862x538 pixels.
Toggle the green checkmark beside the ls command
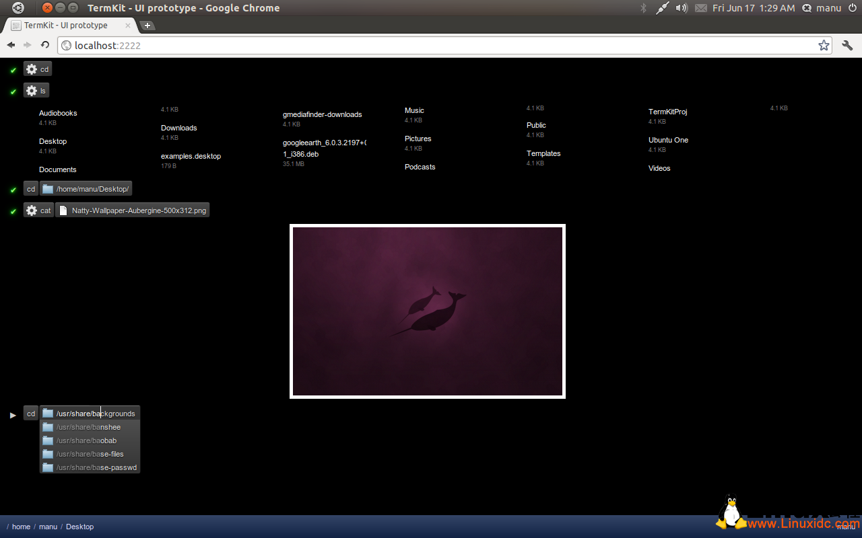tap(13, 90)
